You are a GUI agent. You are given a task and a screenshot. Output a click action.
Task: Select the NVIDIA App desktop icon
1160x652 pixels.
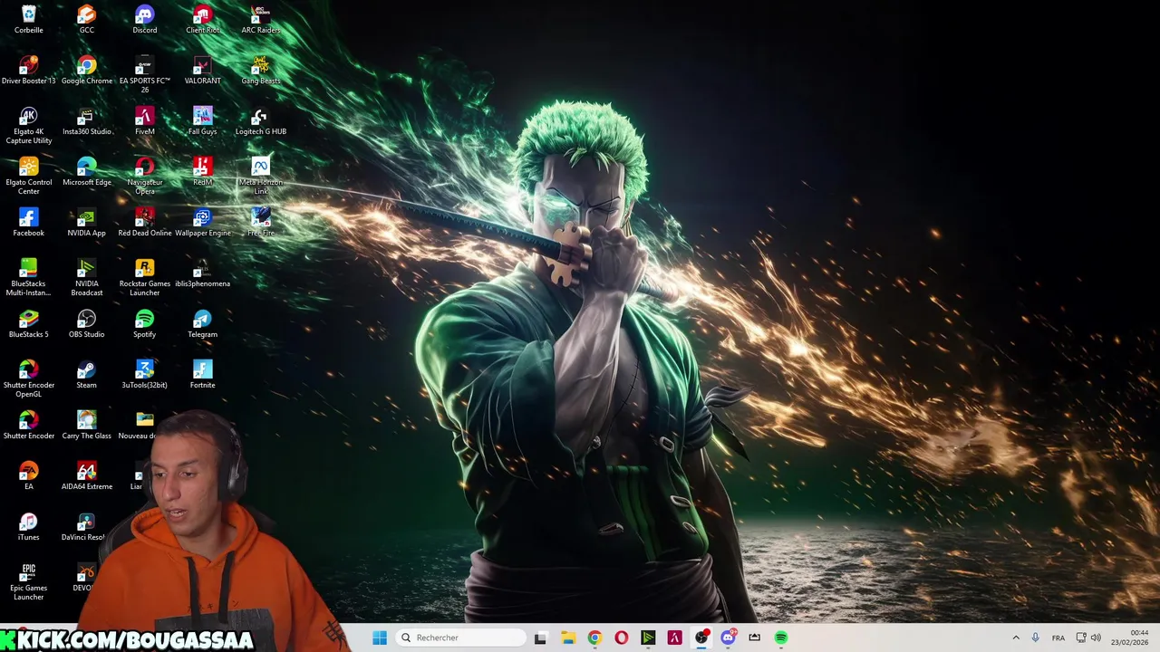(86, 223)
